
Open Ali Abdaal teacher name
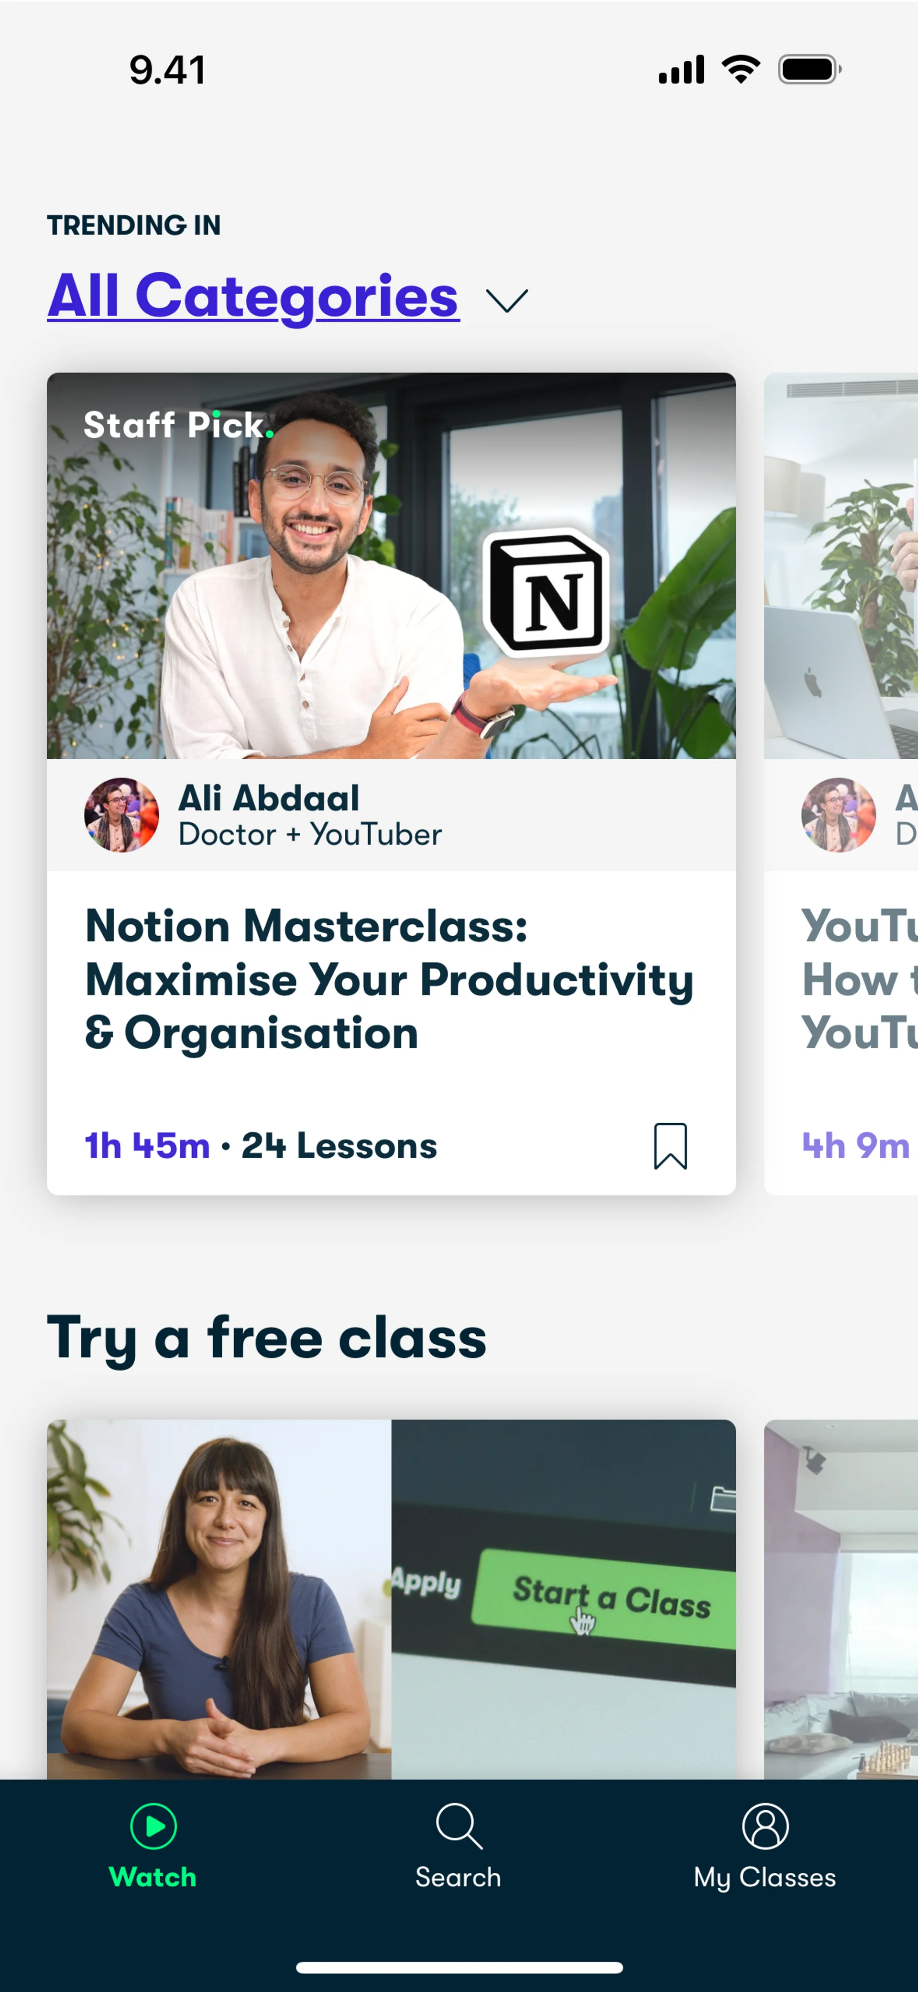pos(269,798)
